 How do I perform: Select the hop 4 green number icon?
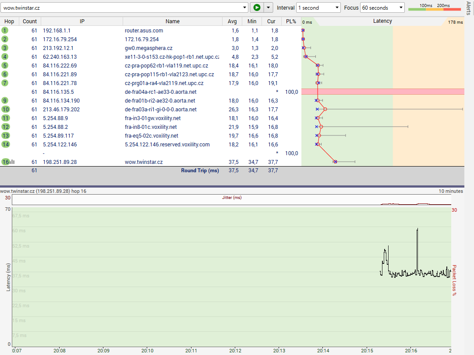coord(5,57)
